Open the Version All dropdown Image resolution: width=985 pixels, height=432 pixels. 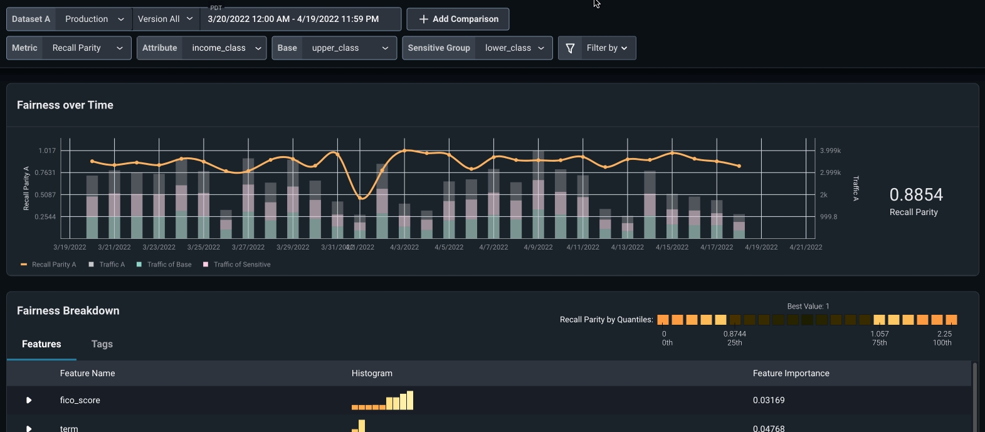coord(166,19)
